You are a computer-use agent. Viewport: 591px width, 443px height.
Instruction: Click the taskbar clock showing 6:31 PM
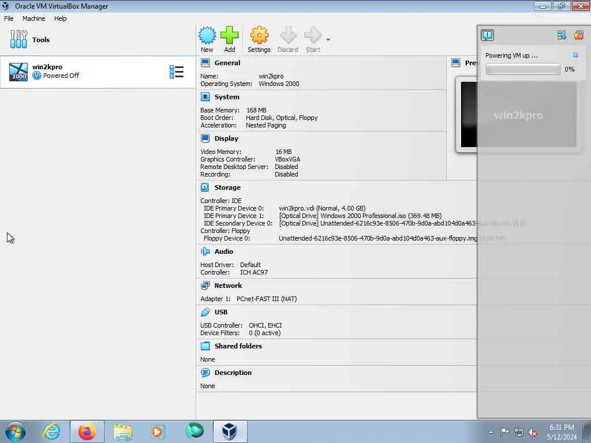[562, 432]
